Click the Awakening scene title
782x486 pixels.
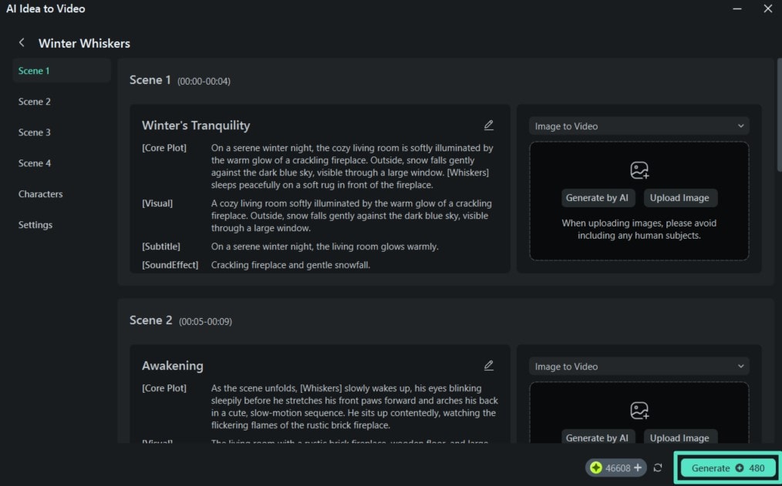173,366
